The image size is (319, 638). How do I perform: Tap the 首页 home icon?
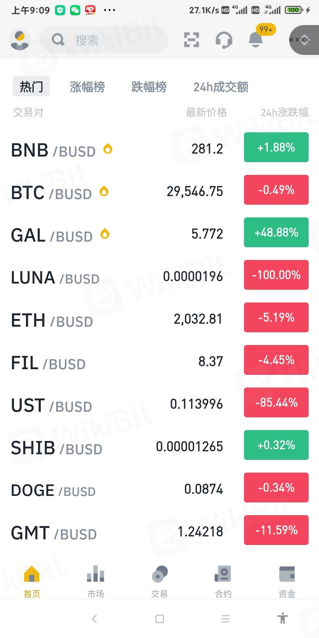coord(32,574)
